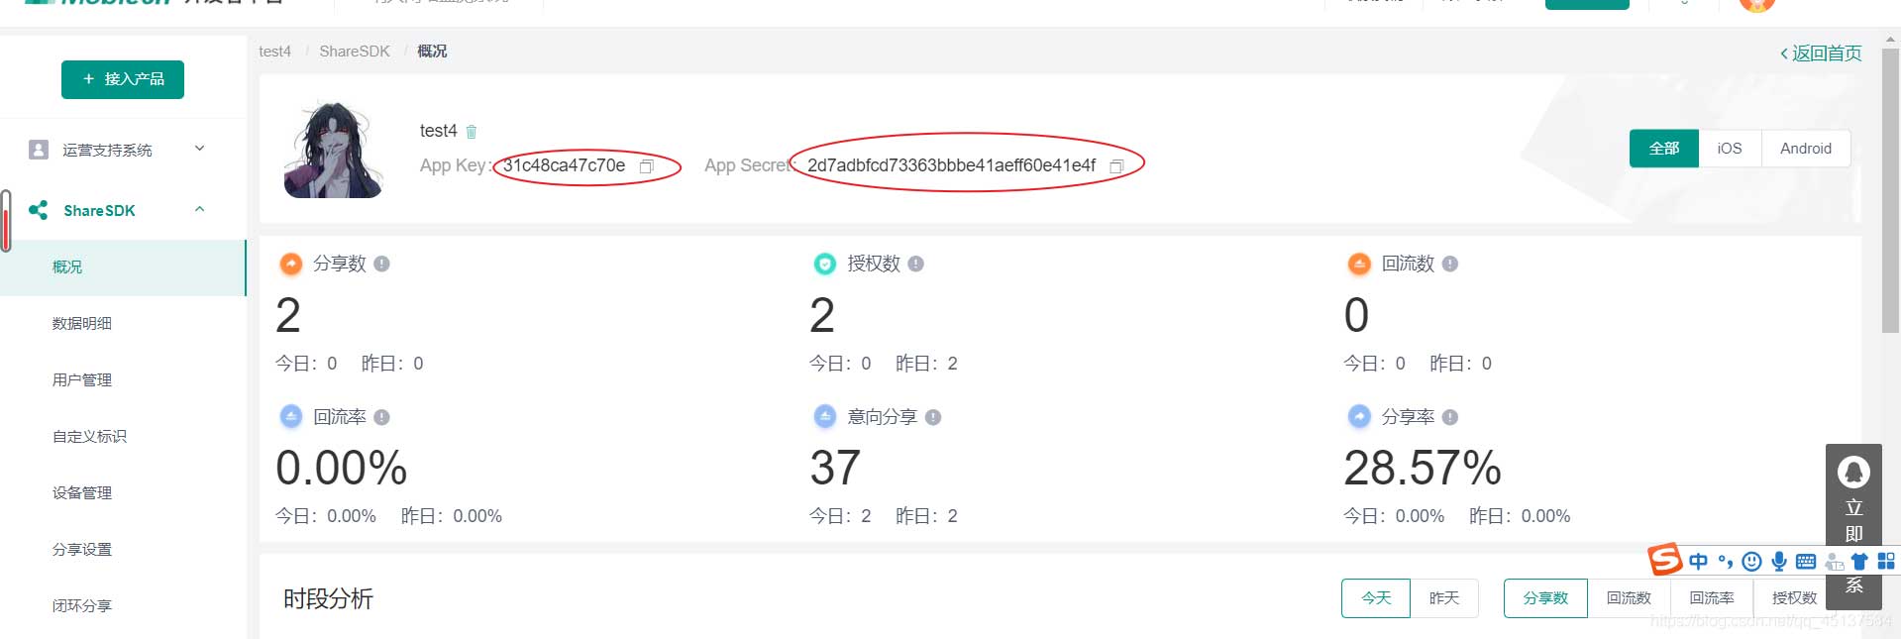Select 全部 platform filter
The height and width of the screenshot is (639, 1901).
[1664, 149]
